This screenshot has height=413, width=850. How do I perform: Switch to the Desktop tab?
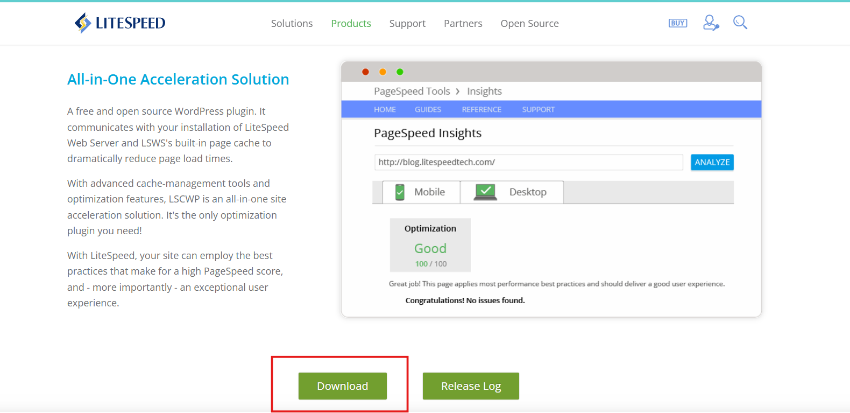(512, 192)
